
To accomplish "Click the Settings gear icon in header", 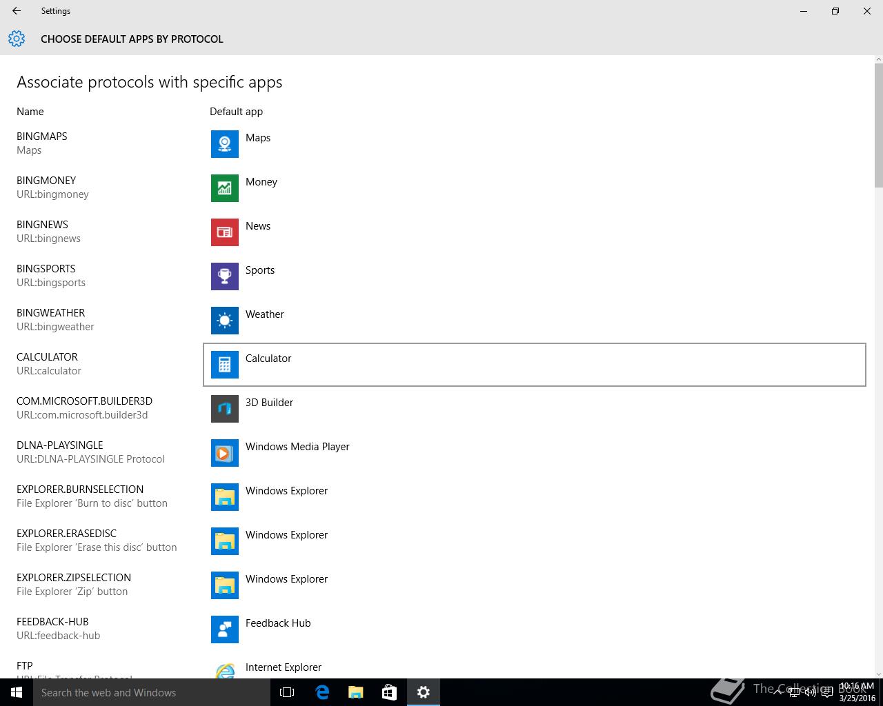I will (17, 39).
